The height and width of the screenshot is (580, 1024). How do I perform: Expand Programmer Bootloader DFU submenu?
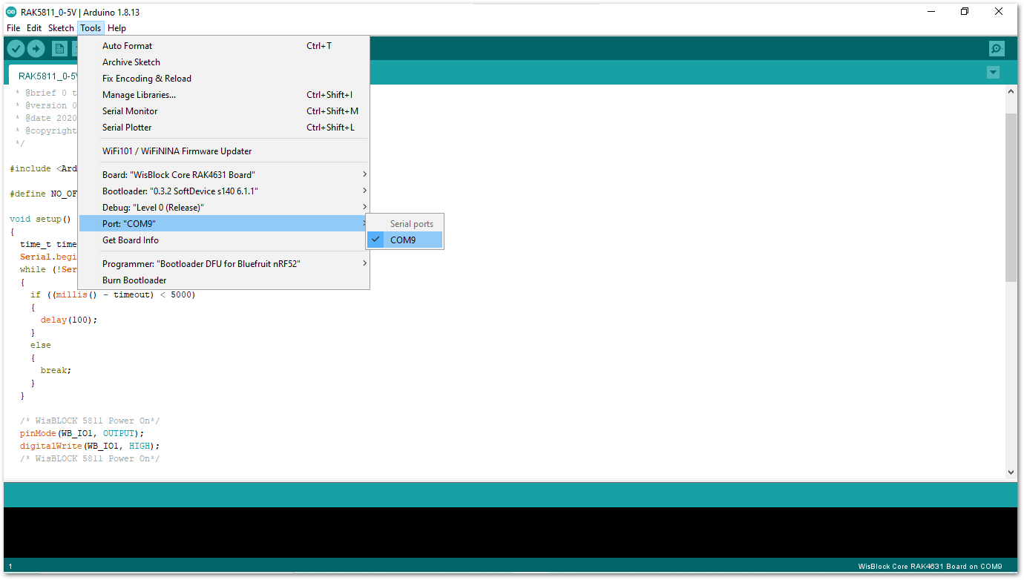(223, 264)
